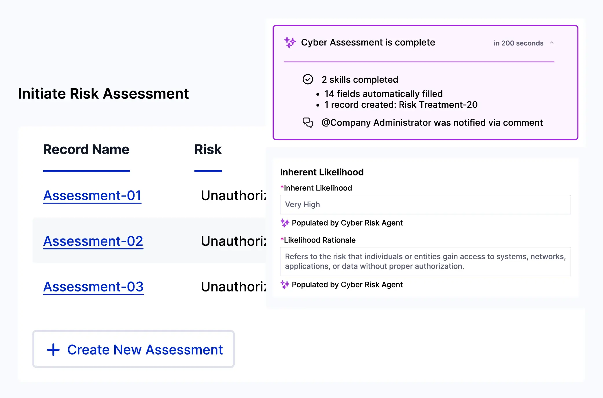Click the plus icon in Create New Assessment
Viewport: 603px width, 398px height.
pyautogui.click(x=53, y=350)
